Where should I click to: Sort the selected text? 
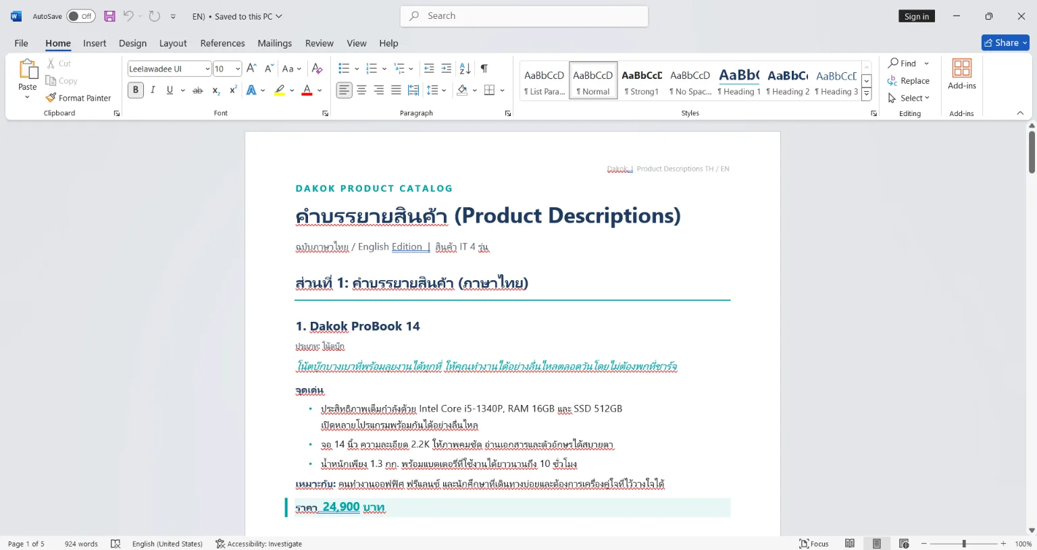point(465,68)
